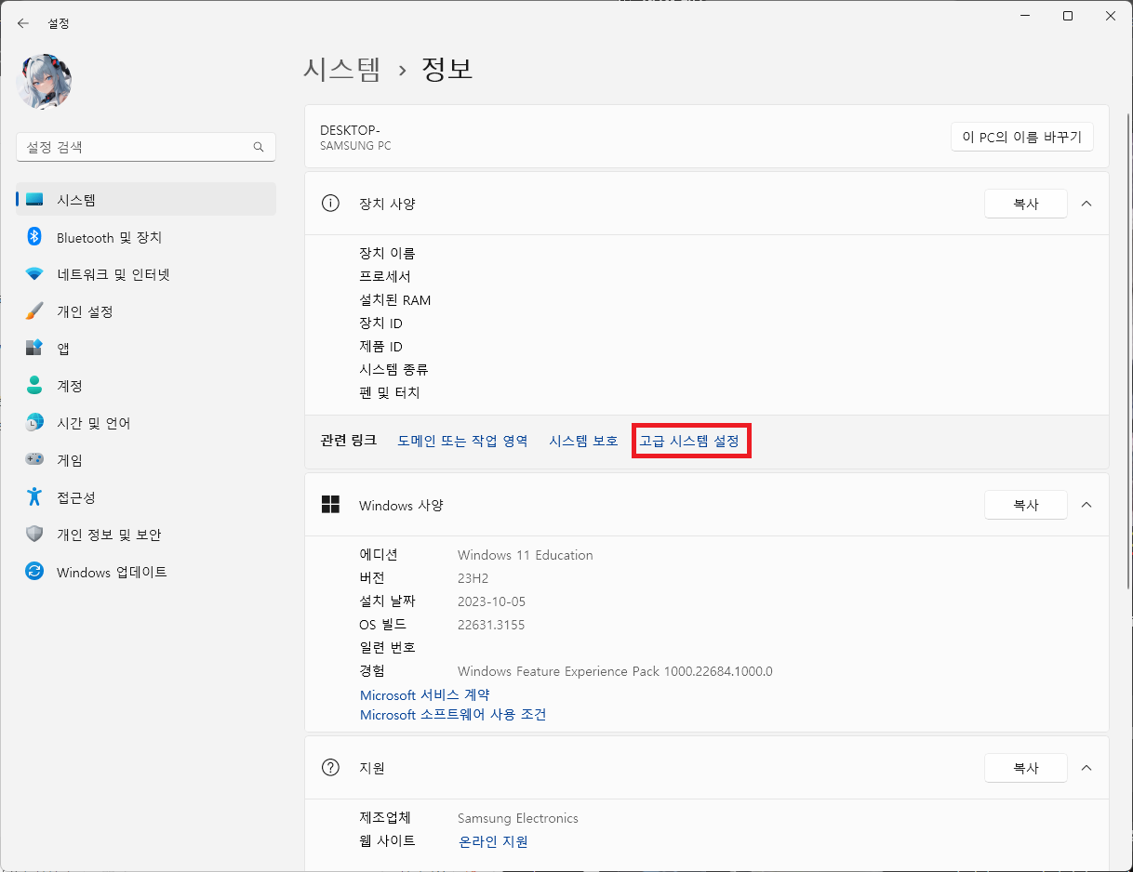Open the 앱 icon in sidebar
This screenshot has width=1133, height=872.
click(x=34, y=349)
